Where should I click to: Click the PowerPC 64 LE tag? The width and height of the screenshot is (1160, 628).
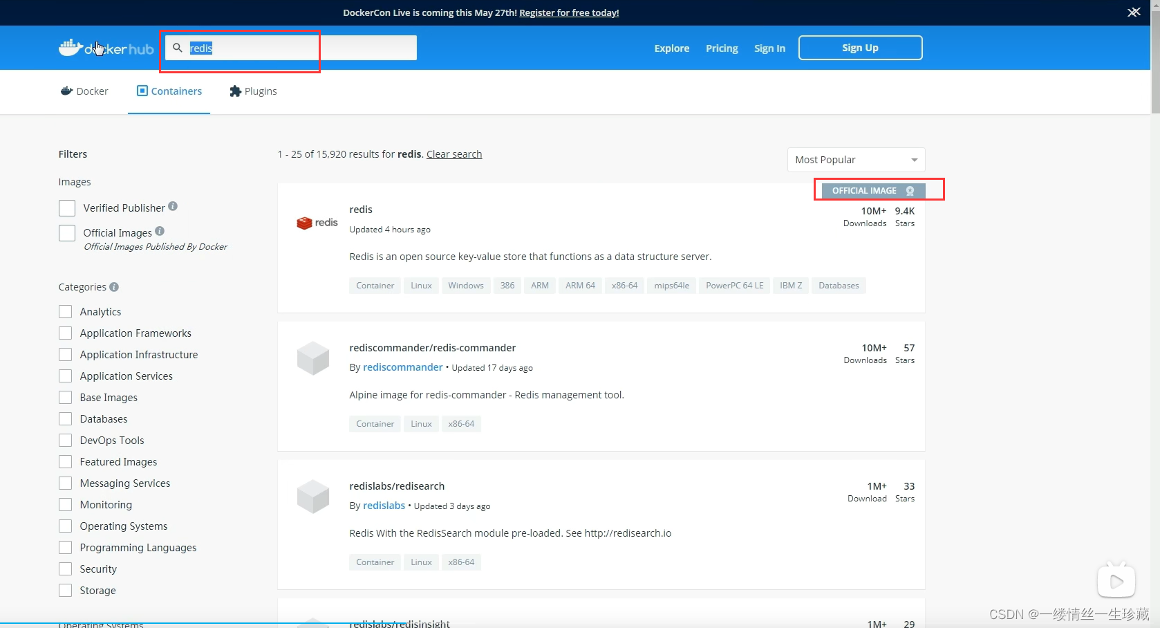pyautogui.click(x=734, y=286)
